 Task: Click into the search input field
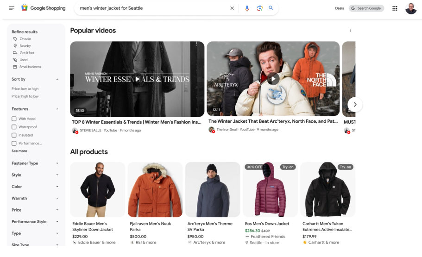click(153, 8)
